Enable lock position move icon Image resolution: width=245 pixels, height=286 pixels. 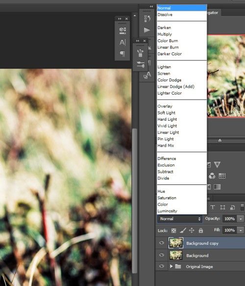pos(192,231)
